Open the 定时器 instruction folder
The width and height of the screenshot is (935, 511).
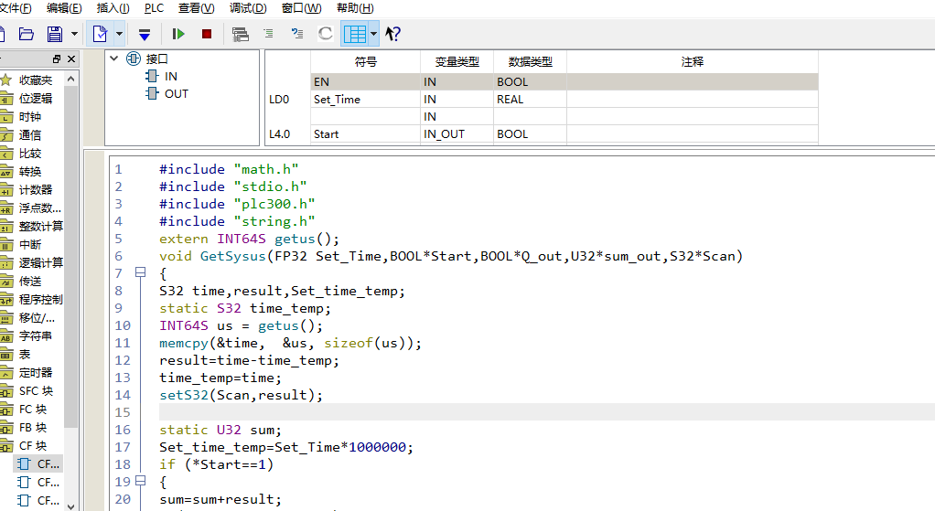pyautogui.click(x=35, y=373)
